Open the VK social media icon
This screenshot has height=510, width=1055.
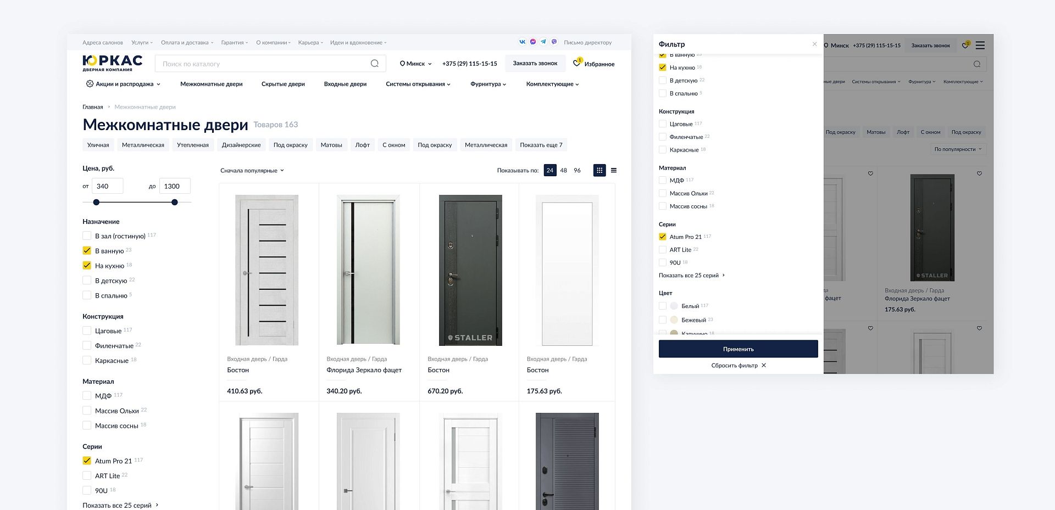[x=522, y=42]
